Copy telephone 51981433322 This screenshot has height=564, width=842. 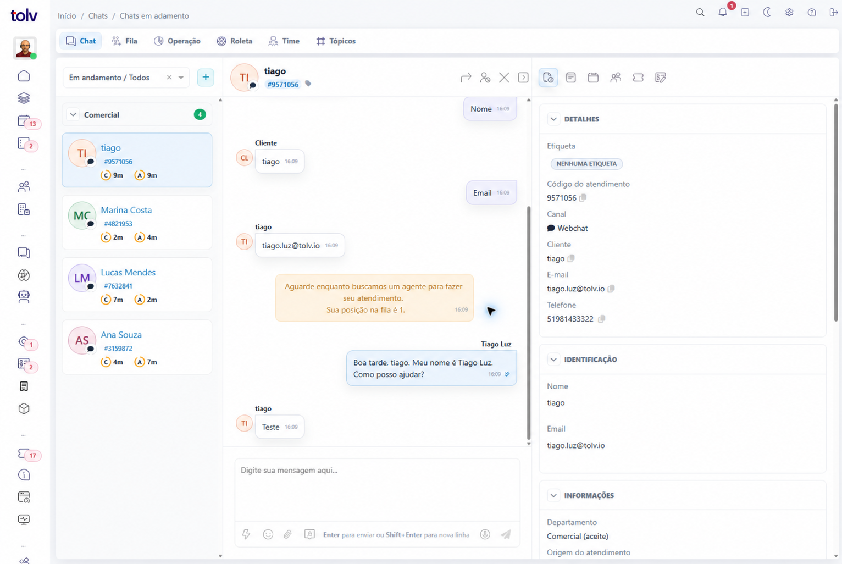[601, 319]
